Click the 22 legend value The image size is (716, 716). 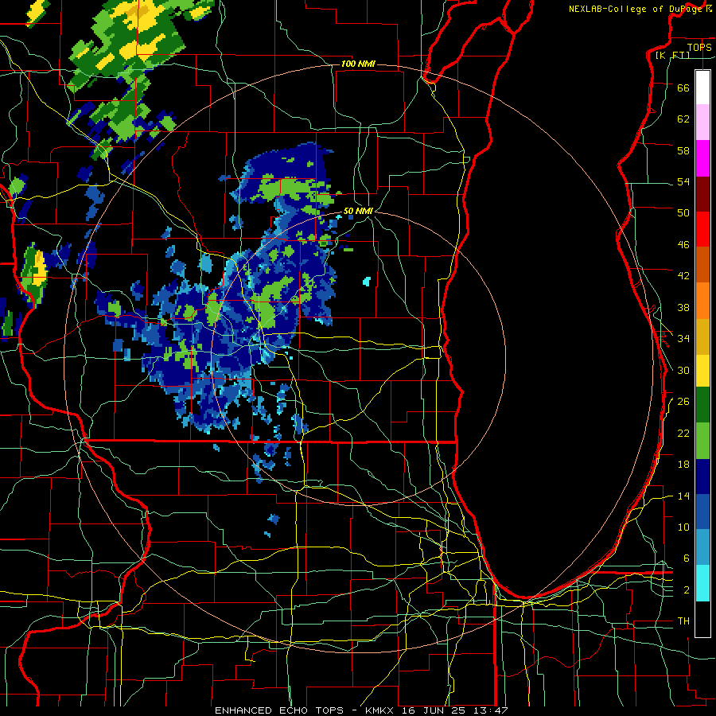click(683, 433)
